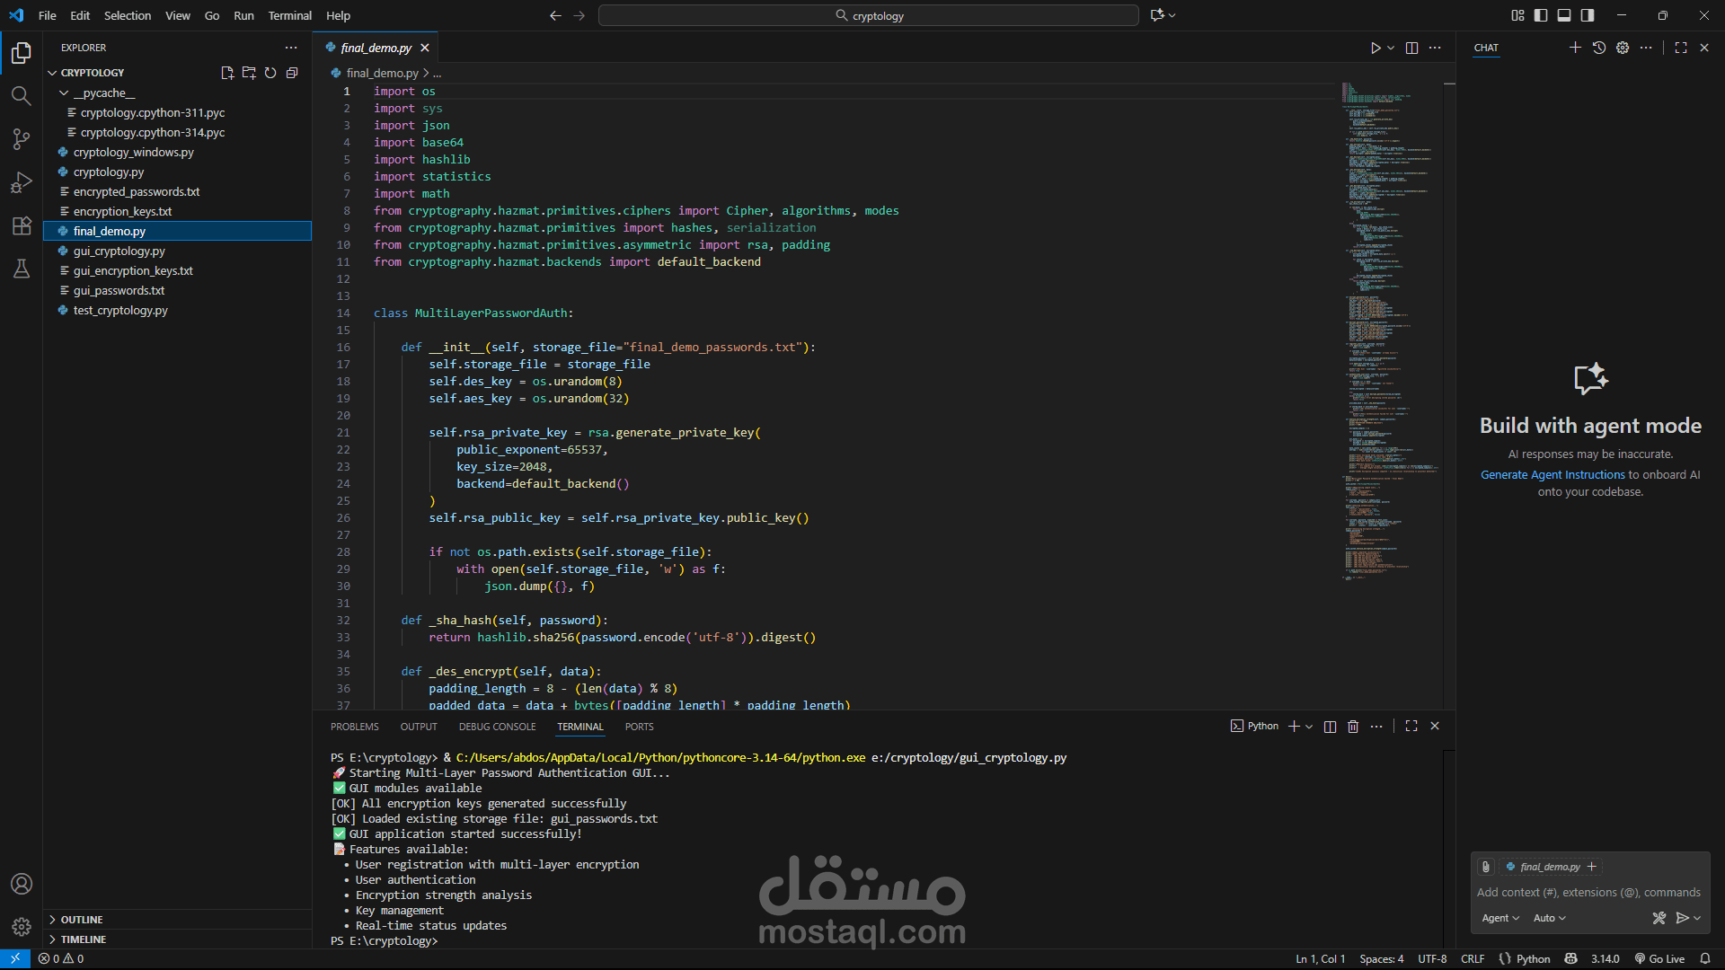Screen dimensions: 1725x970
Task: Click the New File icon in Explorer
Action: pyautogui.click(x=227, y=73)
